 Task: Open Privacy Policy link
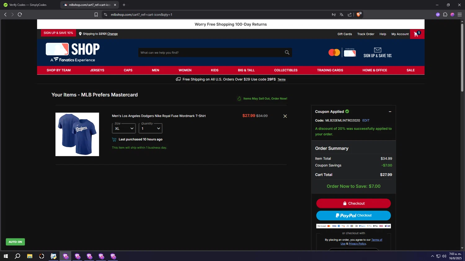[357, 244]
